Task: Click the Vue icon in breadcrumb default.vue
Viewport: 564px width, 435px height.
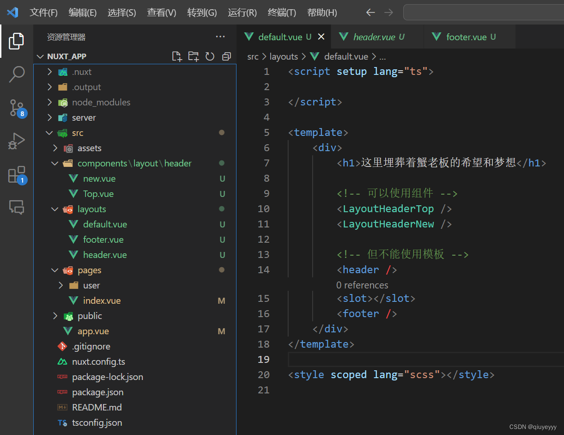Action: click(x=315, y=56)
